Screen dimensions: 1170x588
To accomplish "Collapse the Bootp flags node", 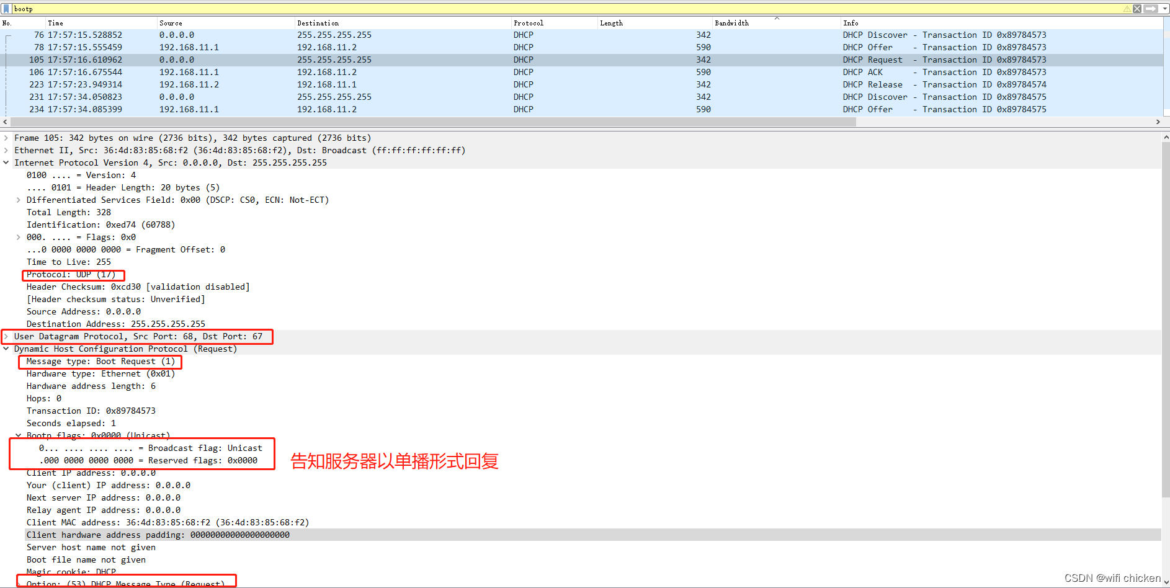I will click(x=19, y=435).
